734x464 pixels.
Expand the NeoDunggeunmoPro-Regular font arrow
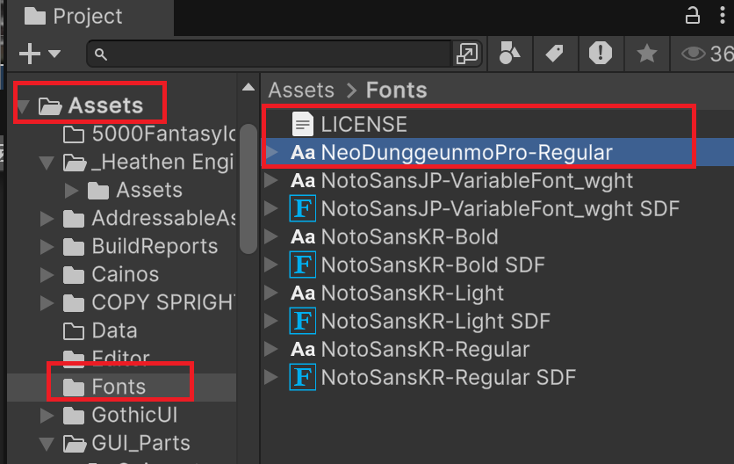point(272,152)
